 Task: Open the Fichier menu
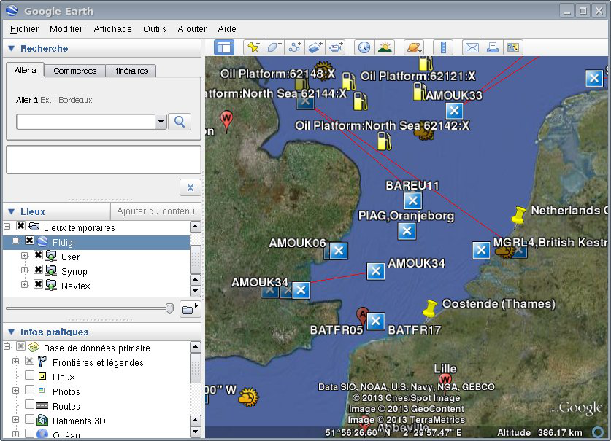tap(24, 29)
